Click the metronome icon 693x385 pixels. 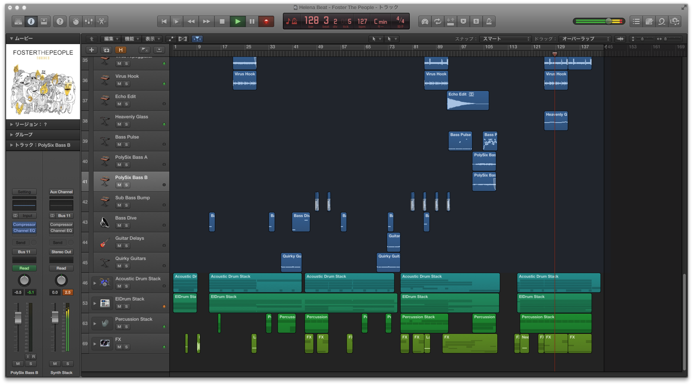[x=489, y=21]
